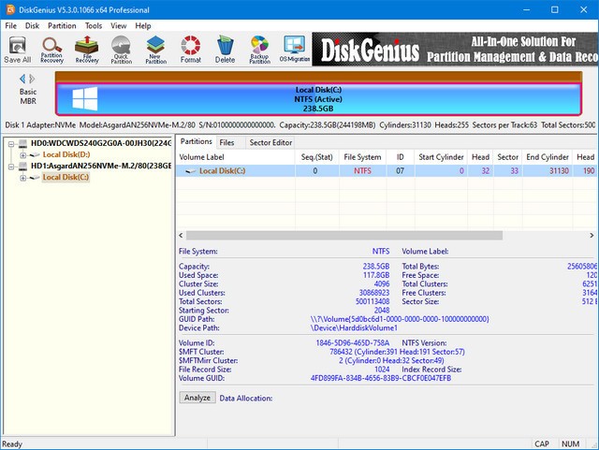Open the Tools menu
This screenshot has width=599, height=450.
tap(94, 25)
